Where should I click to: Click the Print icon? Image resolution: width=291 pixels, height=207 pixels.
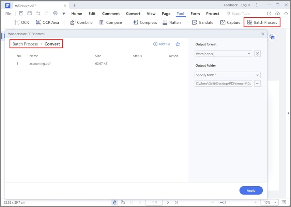pyautogui.click(x=55, y=13)
